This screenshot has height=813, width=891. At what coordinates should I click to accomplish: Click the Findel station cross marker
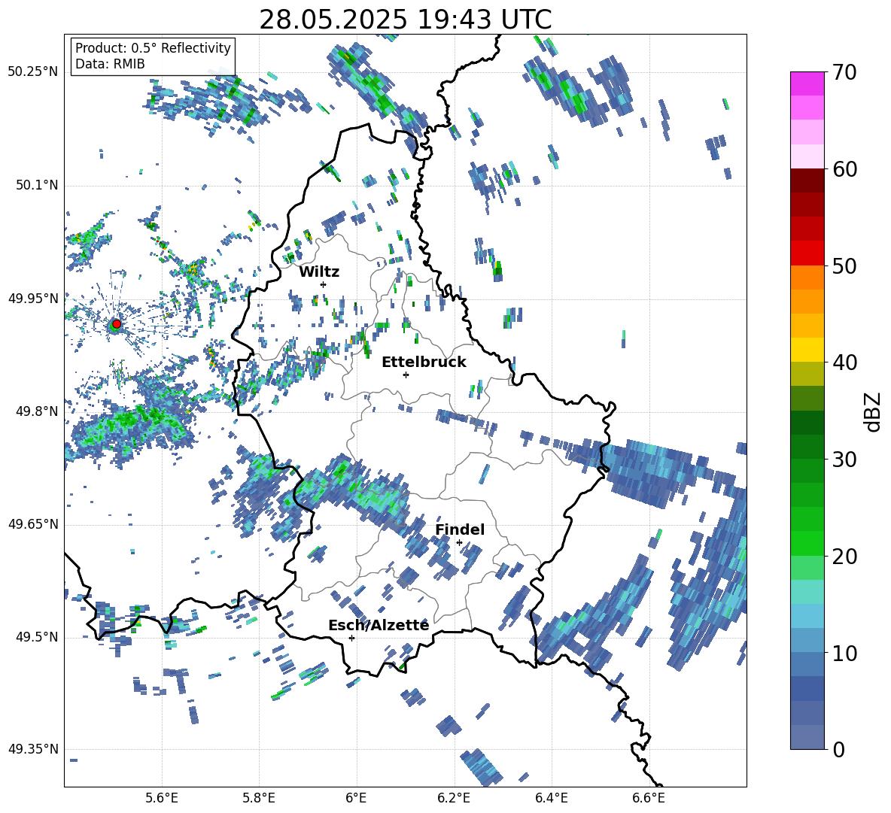point(459,543)
